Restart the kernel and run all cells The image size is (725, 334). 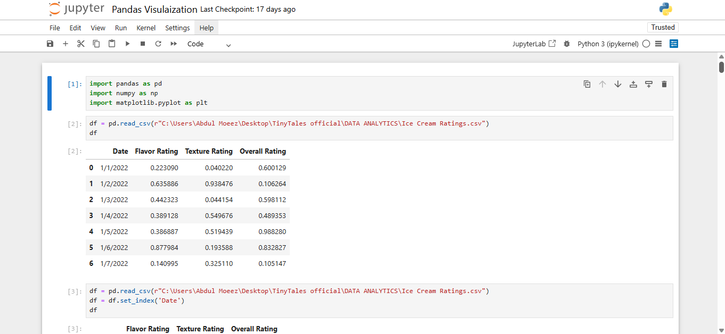tap(174, 44)
